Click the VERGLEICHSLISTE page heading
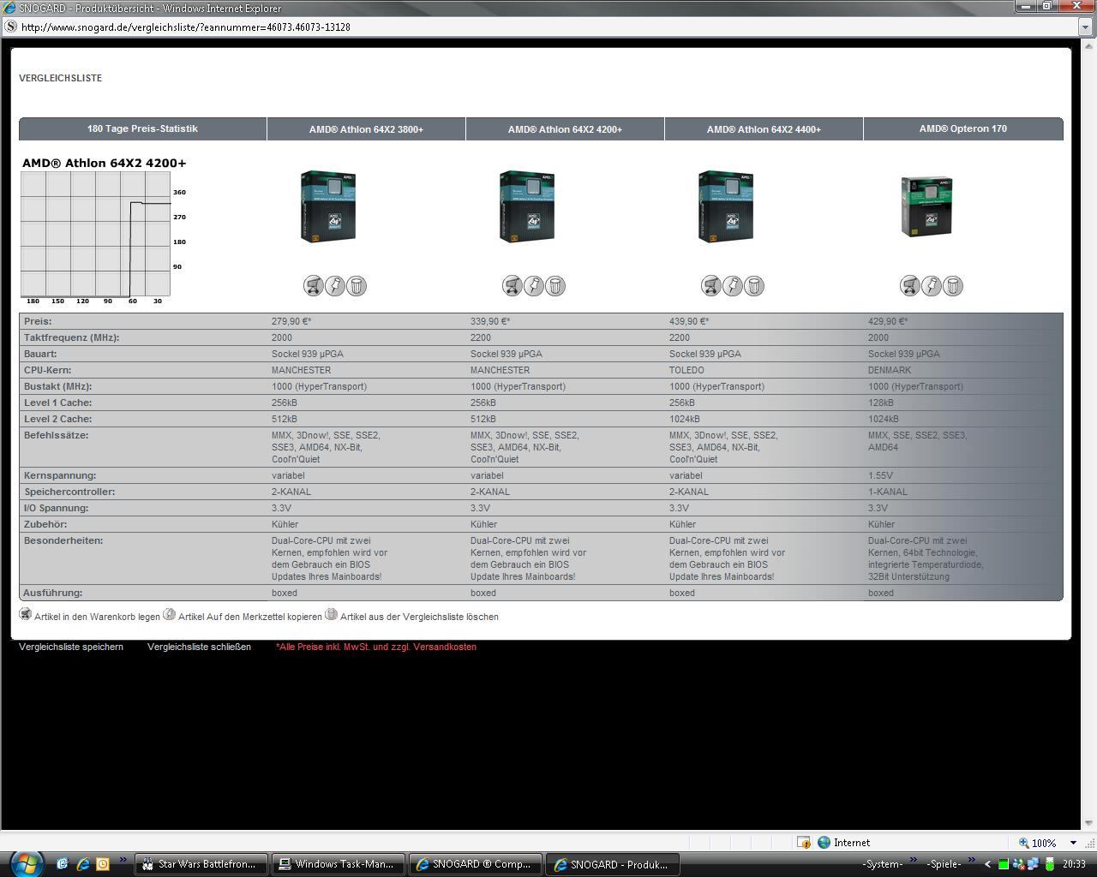 [60, 78]
